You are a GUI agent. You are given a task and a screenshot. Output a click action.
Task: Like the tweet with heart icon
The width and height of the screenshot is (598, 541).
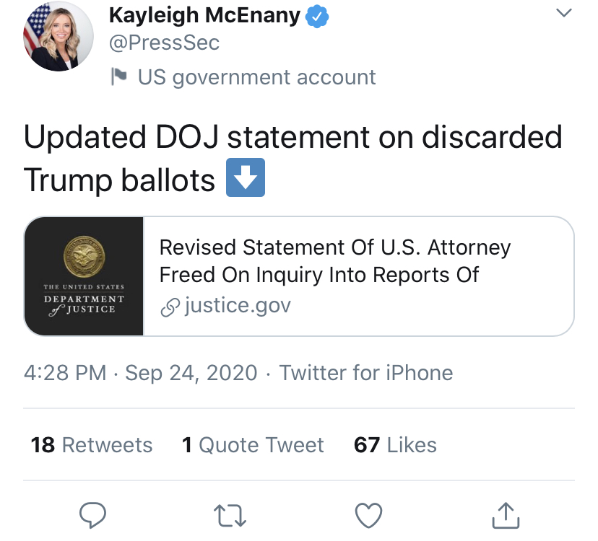click(368, 515)
